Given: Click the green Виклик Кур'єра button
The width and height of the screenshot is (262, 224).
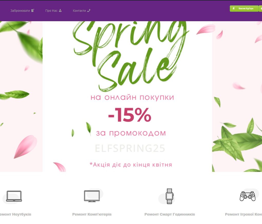Looking at the screenshot, I should (244, 8).
